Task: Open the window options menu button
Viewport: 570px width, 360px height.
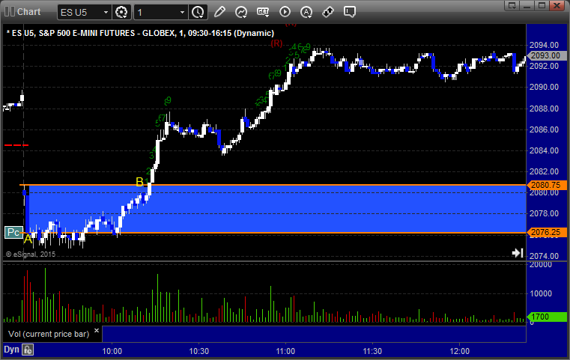Action: click(x=512, y=5)
